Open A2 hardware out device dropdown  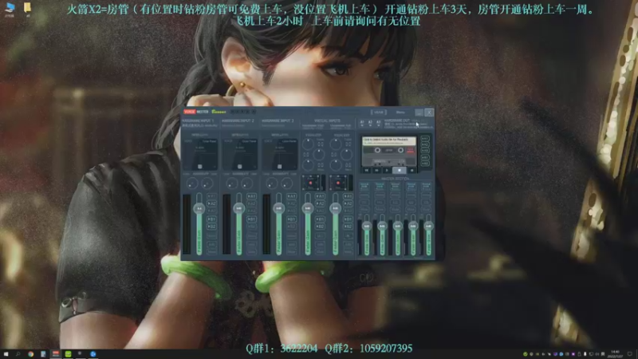[x=370, y=123]
